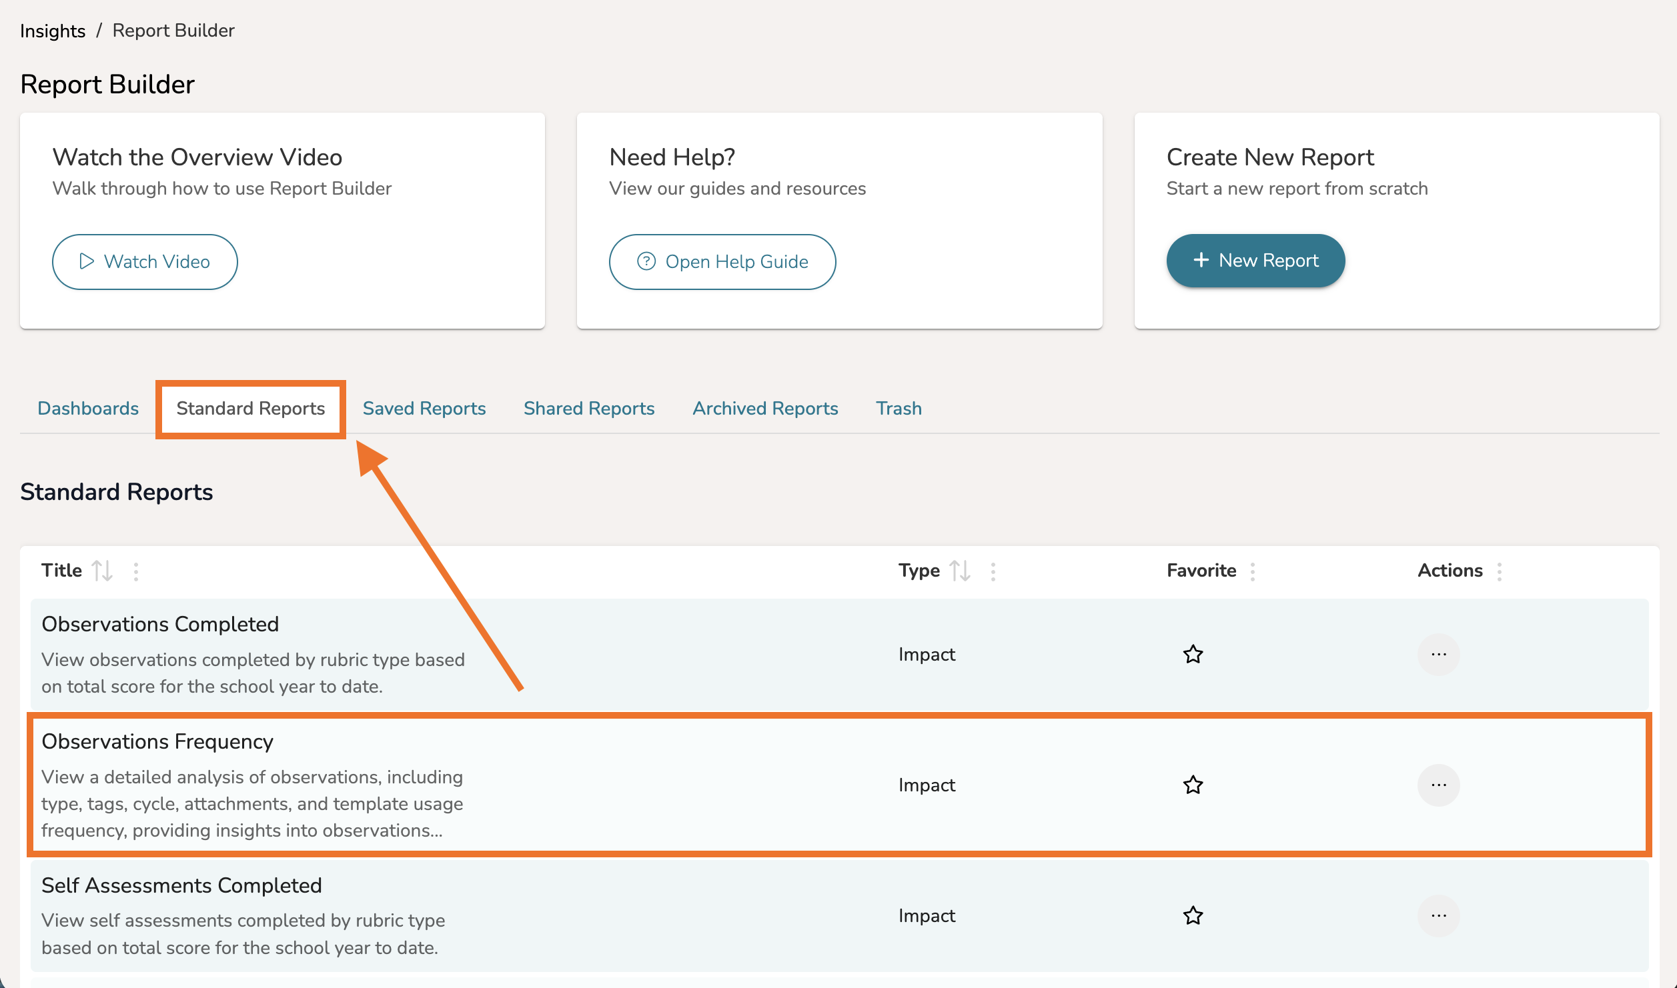Image resolution: width=1677 pixels, height=988 pixels.
Task: Favorite the Observations Completed report
Action: tap(1193, 654)
